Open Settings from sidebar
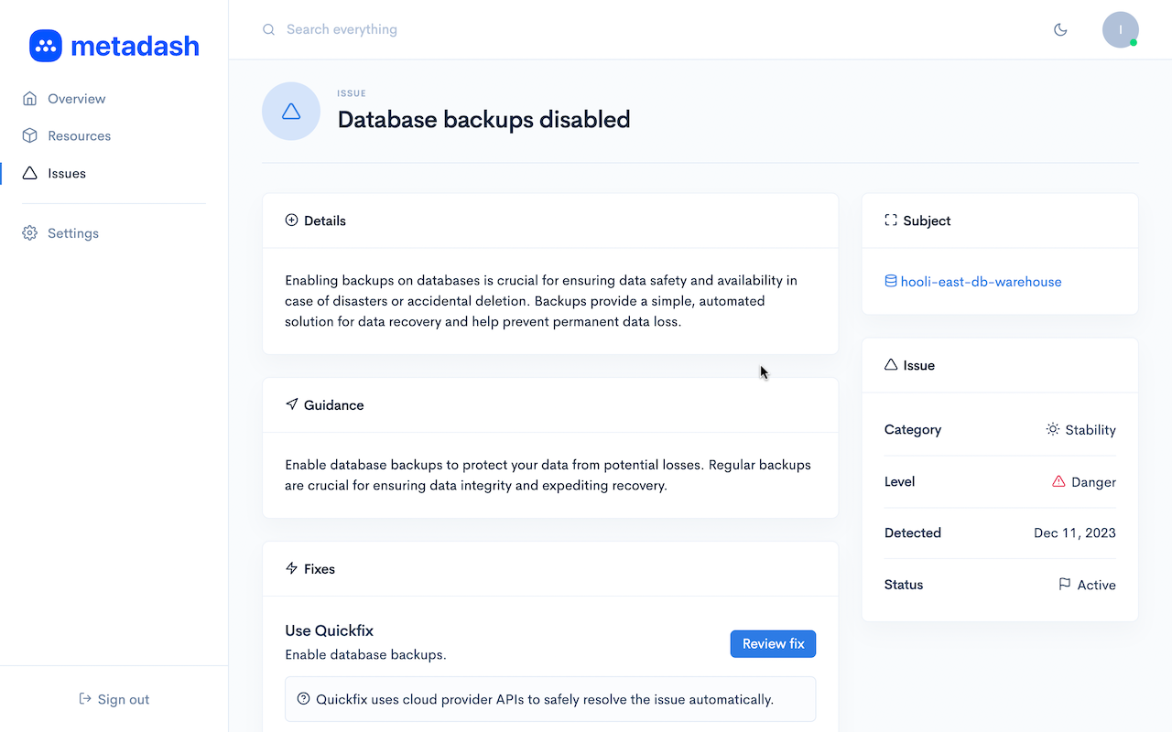 pyautogui.click(x=72, y=233)
